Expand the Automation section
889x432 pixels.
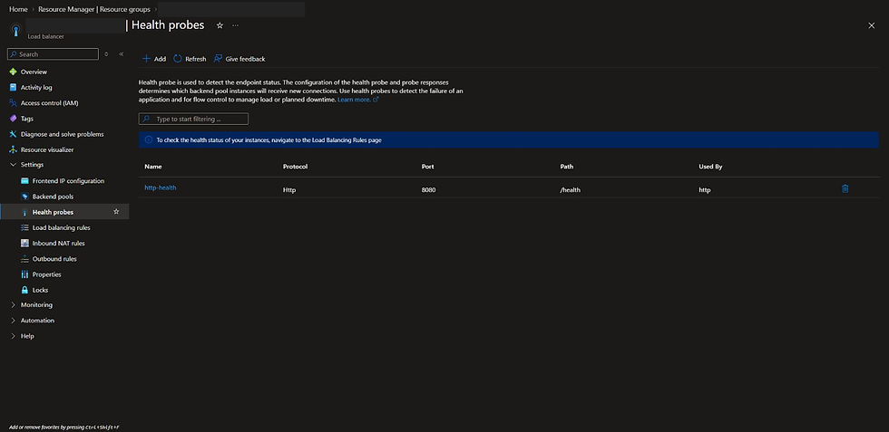(x=13, y=321)
